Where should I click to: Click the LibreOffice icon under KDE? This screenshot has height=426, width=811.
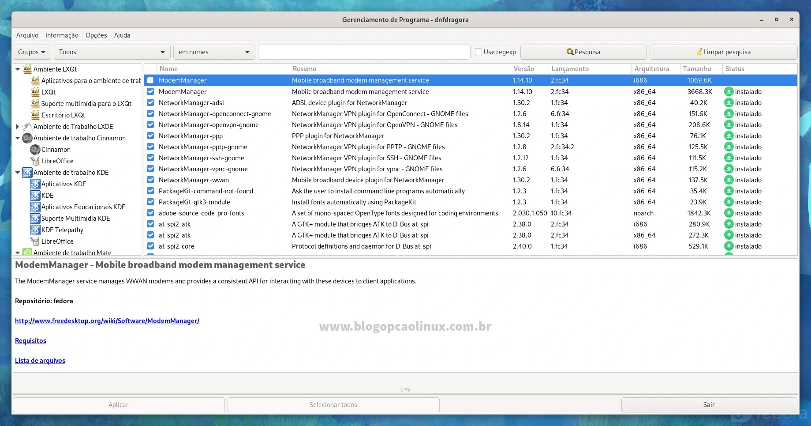click(35, 241)
